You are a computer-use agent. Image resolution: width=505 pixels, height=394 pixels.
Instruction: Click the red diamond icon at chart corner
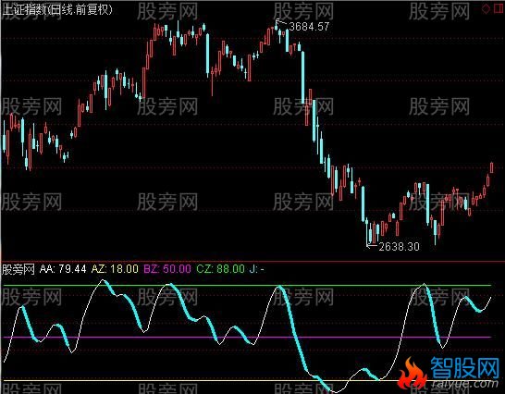tap(486, 8)
